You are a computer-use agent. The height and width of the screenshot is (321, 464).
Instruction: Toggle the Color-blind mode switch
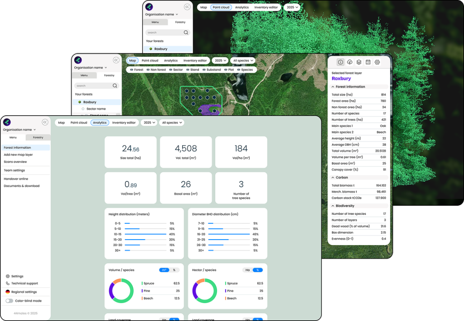pos(9,301)
